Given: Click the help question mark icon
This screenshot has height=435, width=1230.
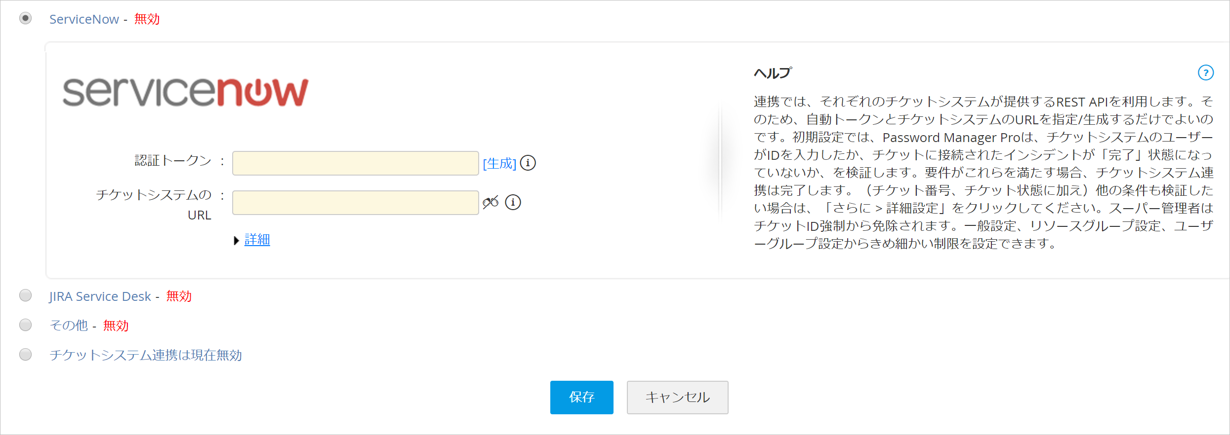Looking at the screenshot, I should coord(1206,73).
